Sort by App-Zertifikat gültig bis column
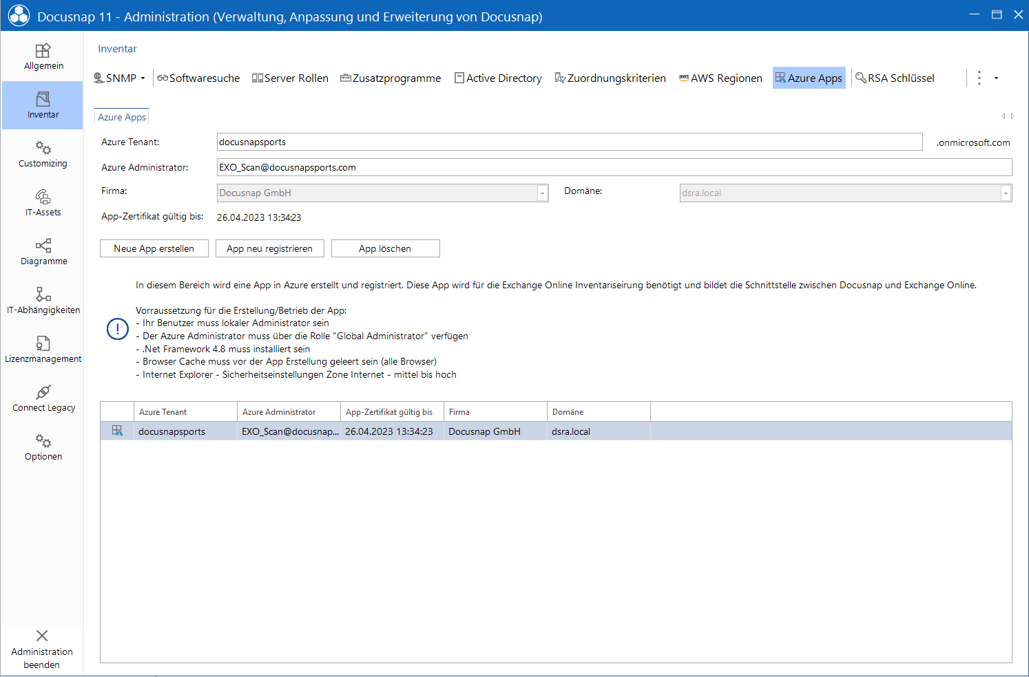1029x677 pixels. [393, 411]
